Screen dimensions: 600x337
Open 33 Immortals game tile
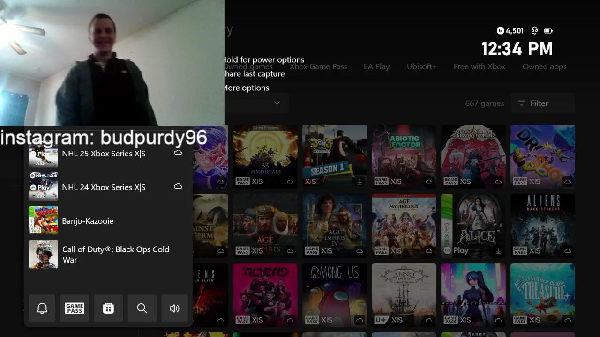(x=265, y=156)
